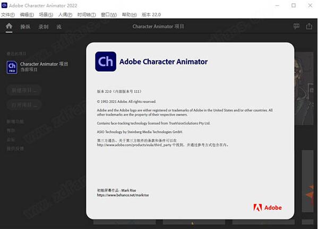This screenshot has height=229, width=318.
Task: Switch to the 操纵 workspace tab
Action: click(25, 26)
